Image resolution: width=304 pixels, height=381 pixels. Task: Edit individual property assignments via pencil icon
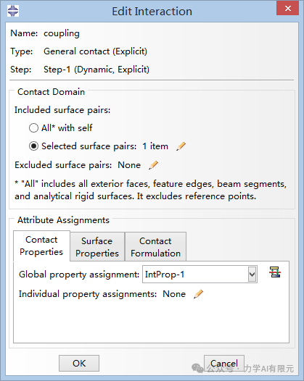pyautogui.click(x=198, y=294)
